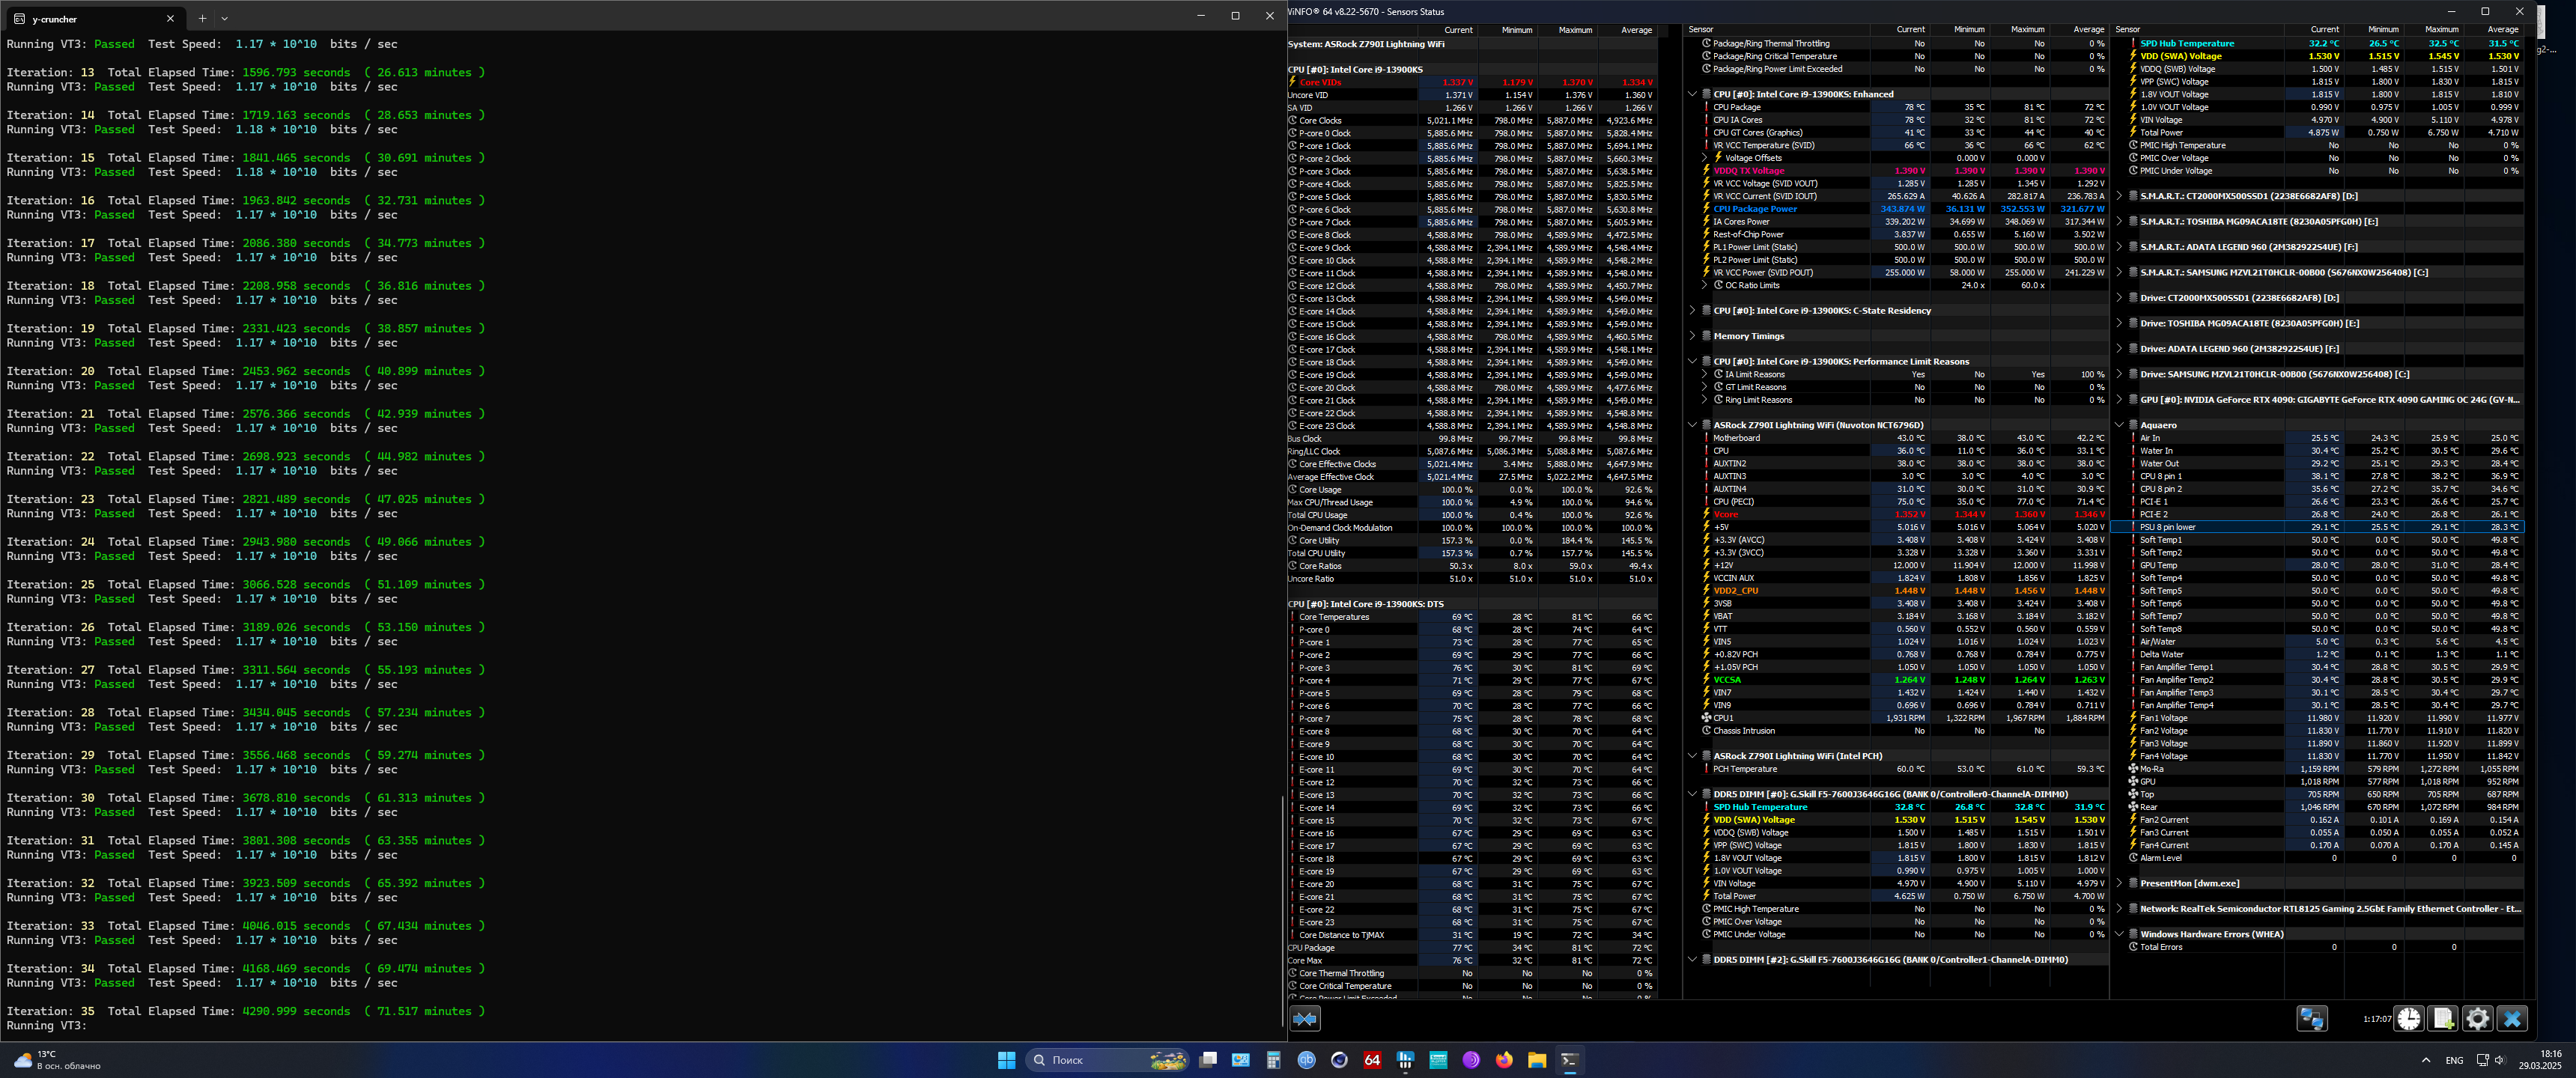Open terminal profiles dropdown arrow
The image size is (2576, 1078).
(x=224, y=18)
